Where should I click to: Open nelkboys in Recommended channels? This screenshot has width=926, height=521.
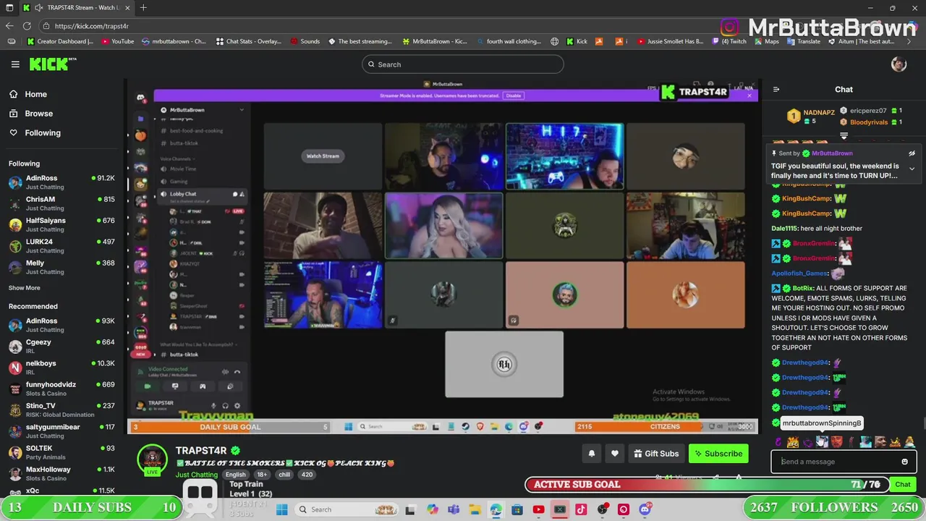(x=61, y=368)
